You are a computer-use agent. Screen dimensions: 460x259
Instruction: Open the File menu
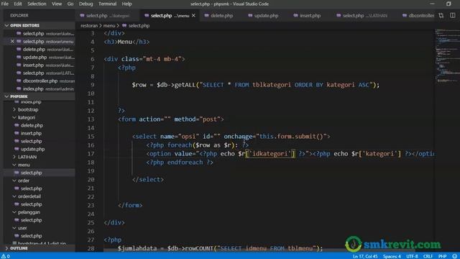tap(5, 4)
